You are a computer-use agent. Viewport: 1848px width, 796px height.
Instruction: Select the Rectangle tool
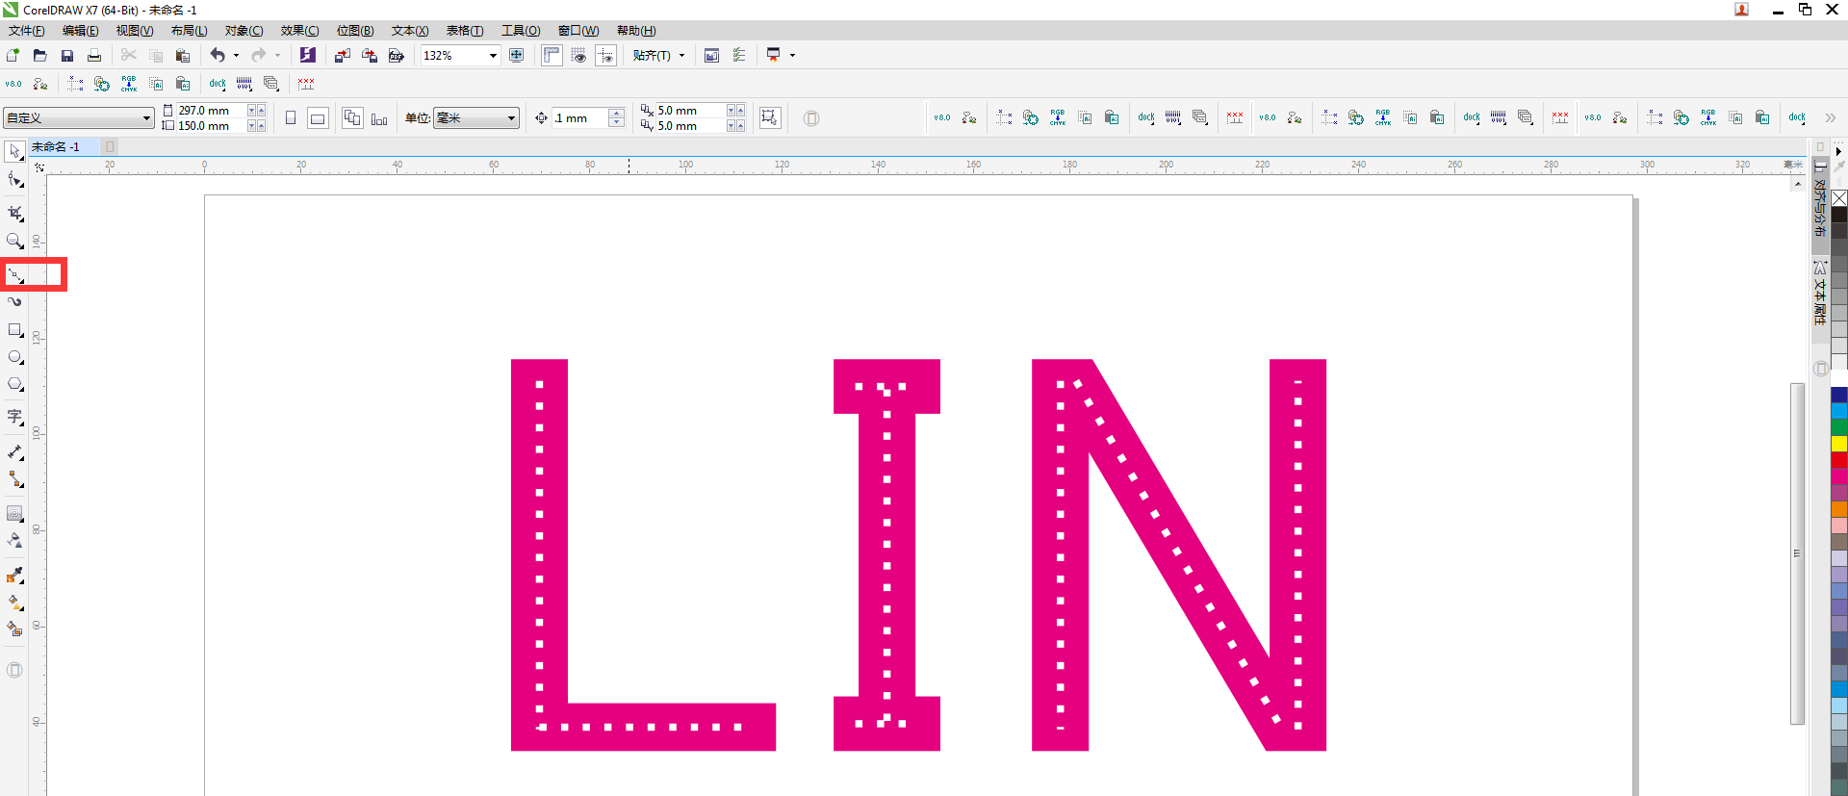[x=14, y=330]
